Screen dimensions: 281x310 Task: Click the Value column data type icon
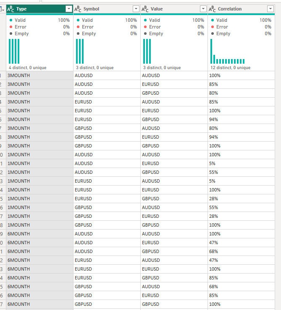[x=145, y=9]
